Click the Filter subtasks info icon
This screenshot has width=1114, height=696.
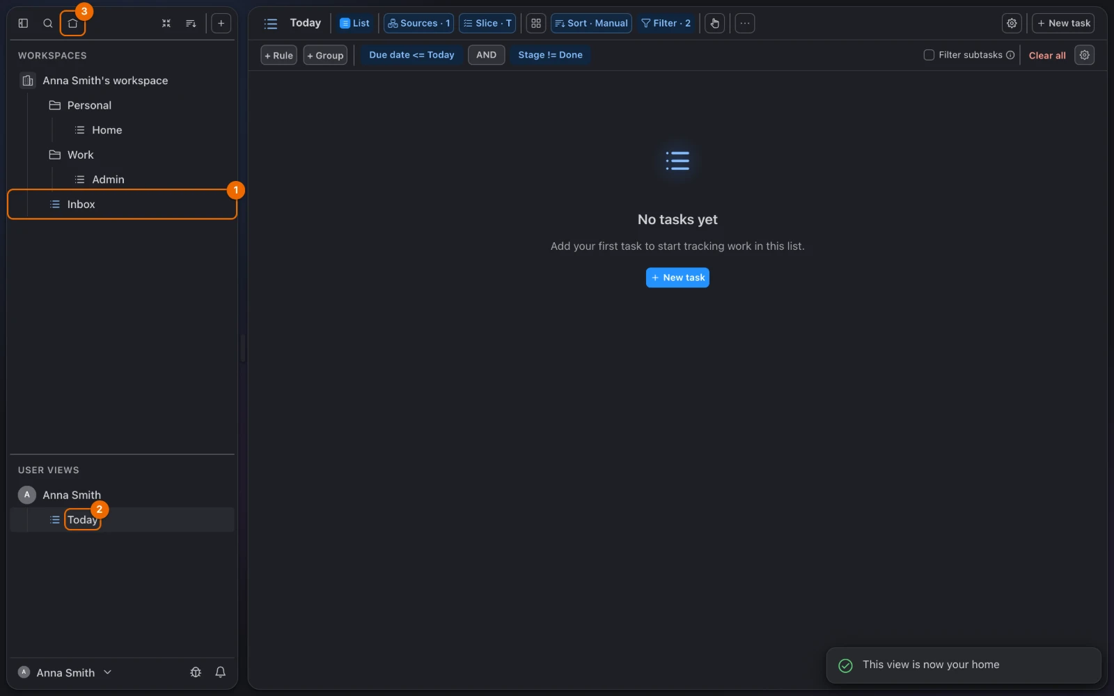[x=1010, y=55]
